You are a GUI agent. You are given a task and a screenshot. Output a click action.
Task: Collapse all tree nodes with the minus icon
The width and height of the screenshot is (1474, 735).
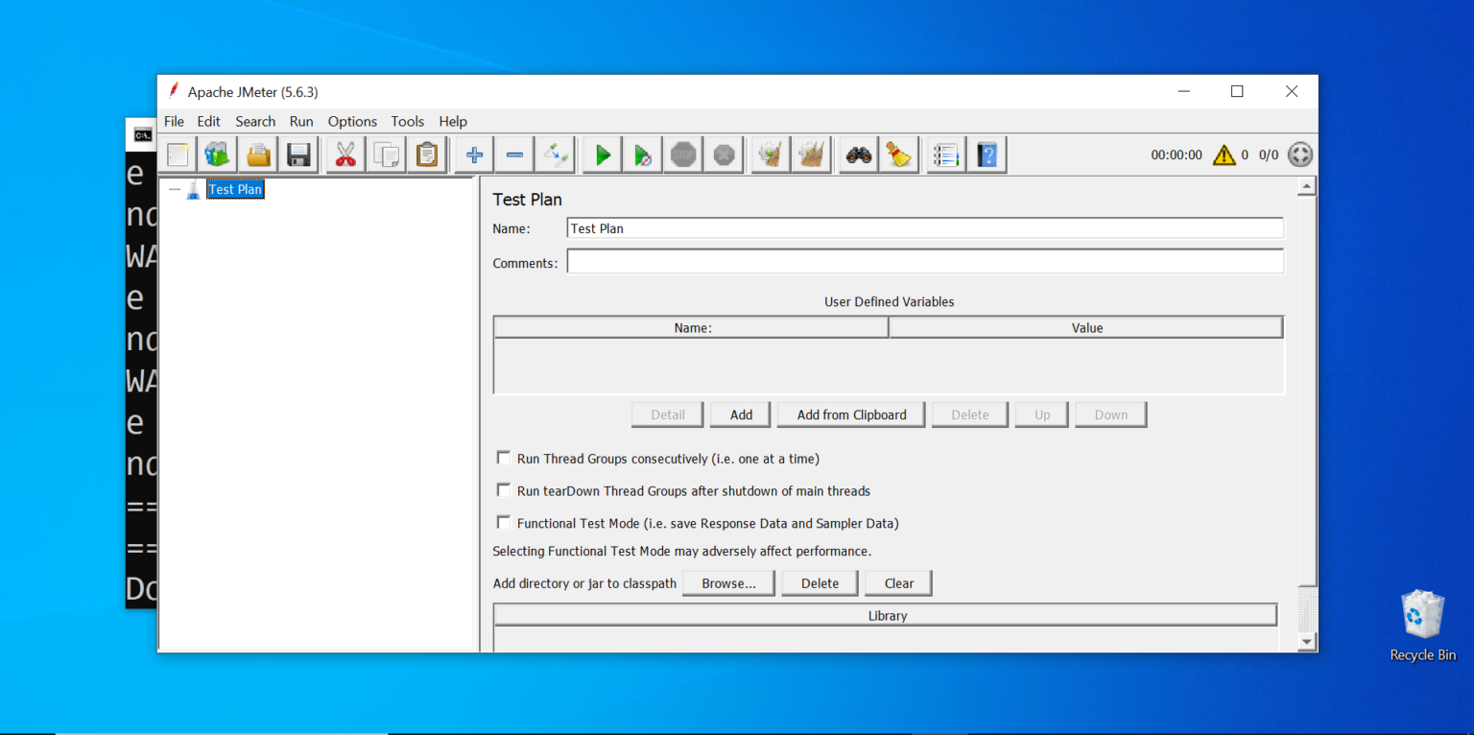point(513,154)
